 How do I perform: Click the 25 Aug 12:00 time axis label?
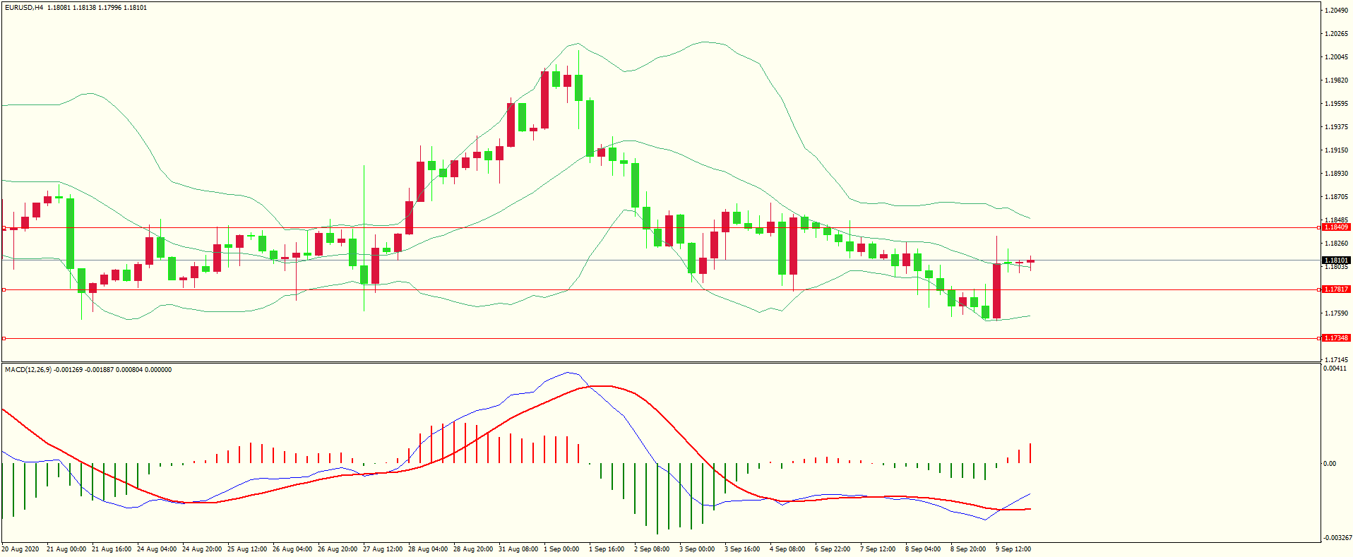(x=247, y=549)
